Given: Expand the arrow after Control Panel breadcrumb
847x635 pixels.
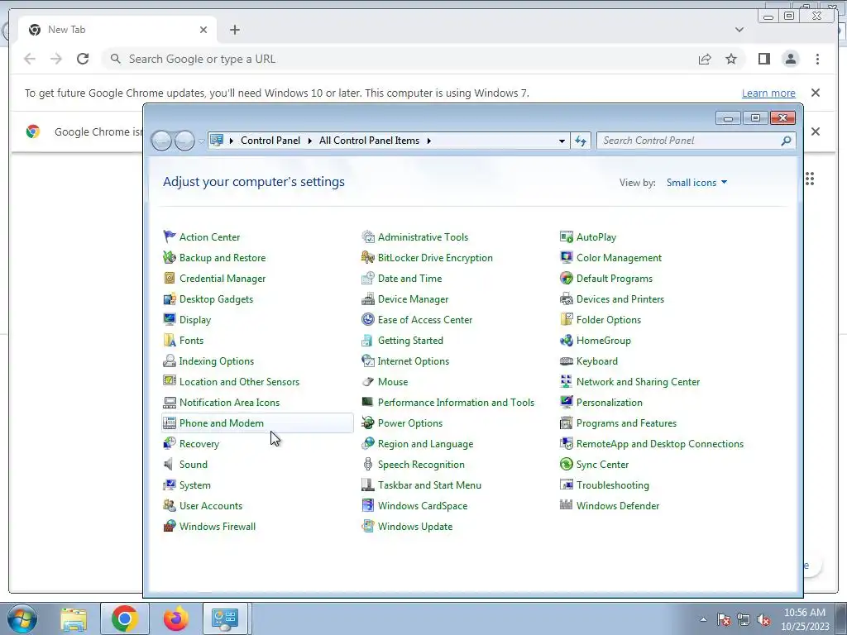Looking at the screenshot, I should 309,141.
